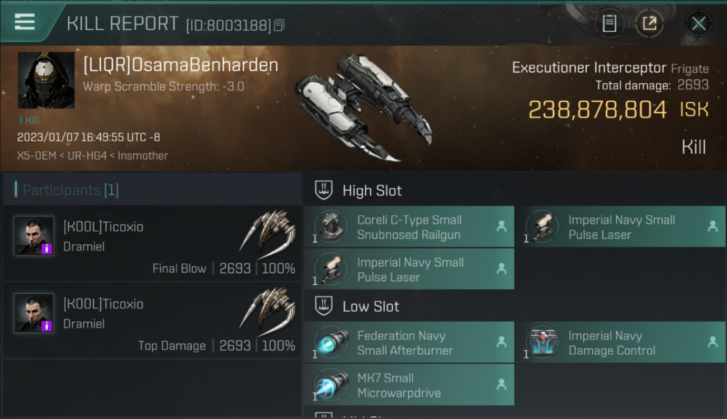Copy the kill report ID
The width and height of the screenshot is (727, 419).
[x=279, y=25]
